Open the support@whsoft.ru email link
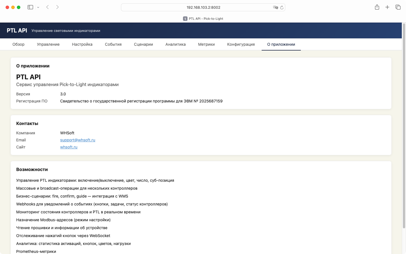 click(78, 140)
